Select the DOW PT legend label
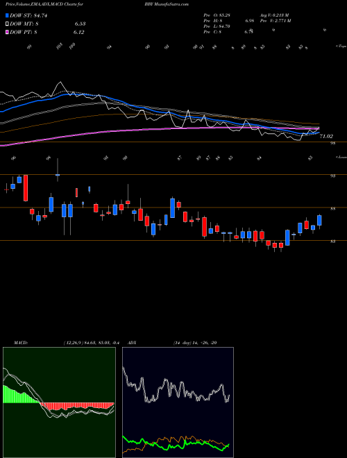 (24, 32)
